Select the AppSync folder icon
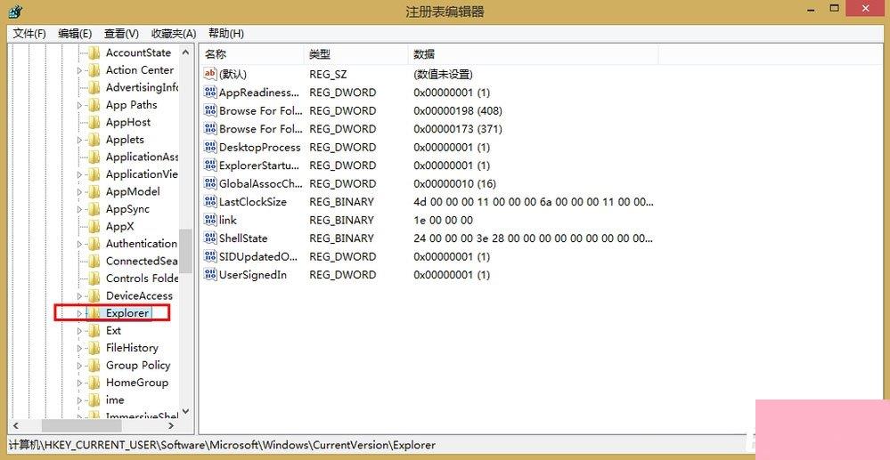The height and width of the screenshot is (460, 890). pyautogui.click(x=94, y=209)
